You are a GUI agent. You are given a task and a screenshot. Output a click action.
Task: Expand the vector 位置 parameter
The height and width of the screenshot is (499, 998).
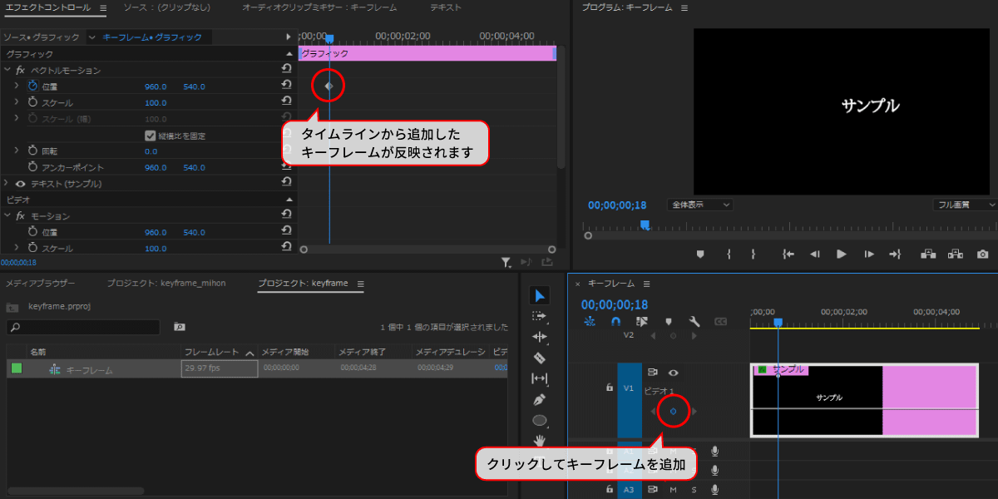click(17, 86)
